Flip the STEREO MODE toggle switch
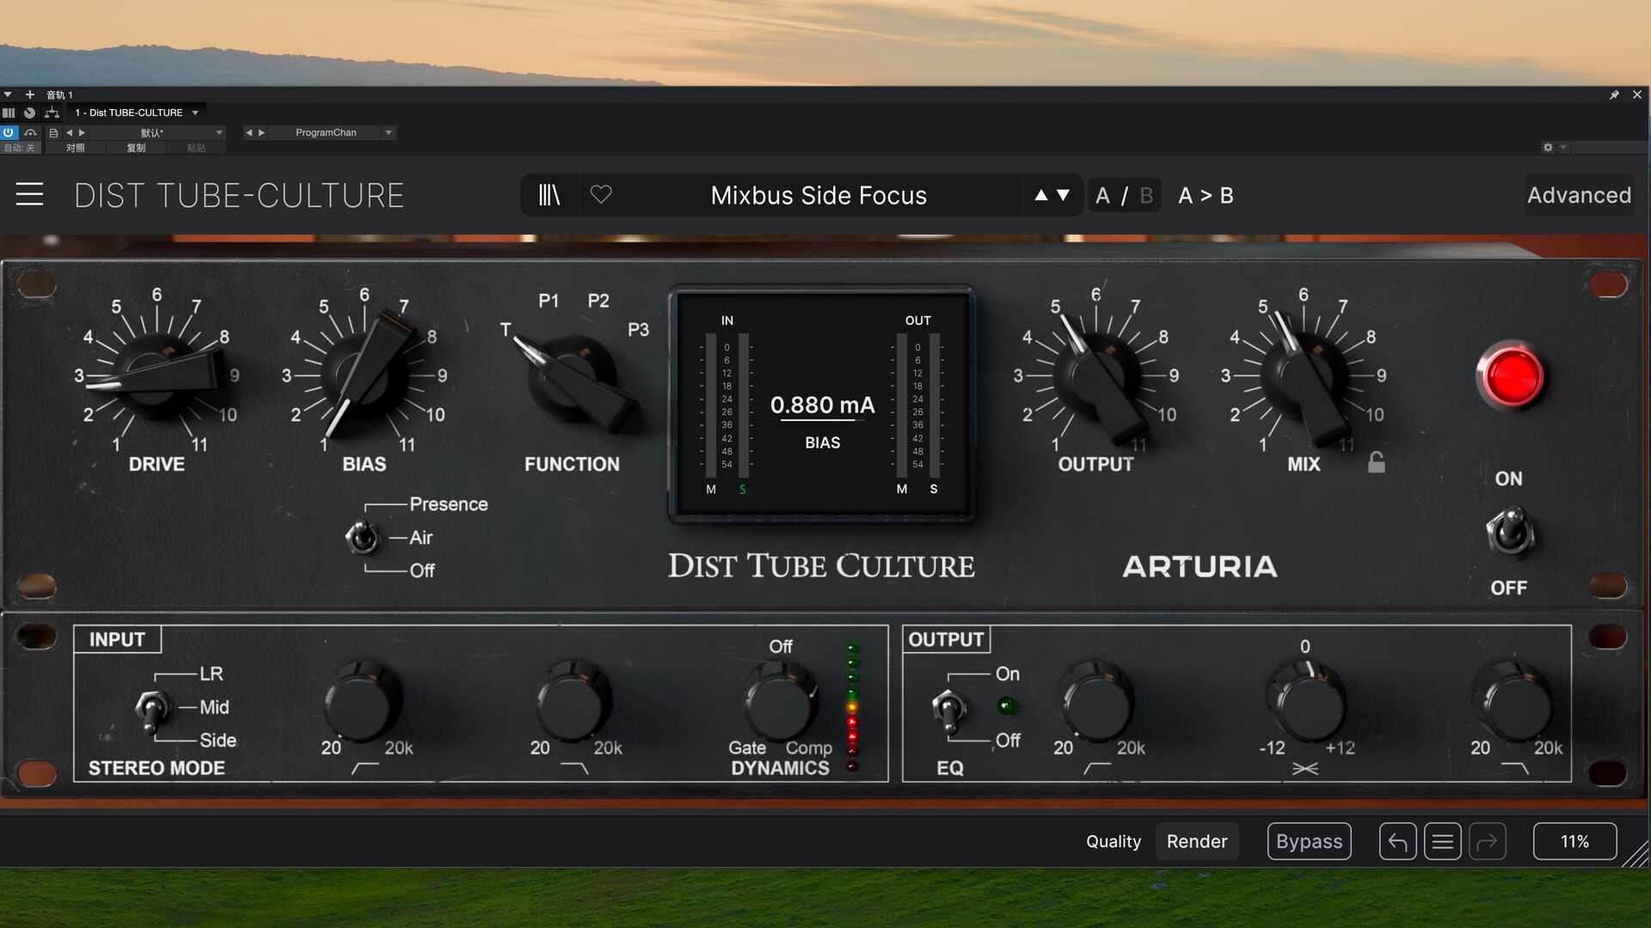This screenshot has width=1651, height=928. 152,710
